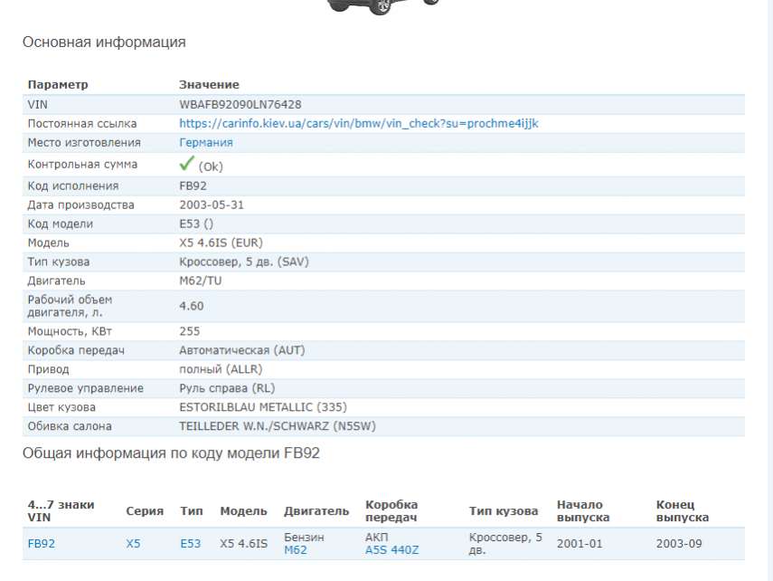Click the Начало выпуска column header
The height and width of the screenshot is (581, 773).
click(x=583, y=511)
